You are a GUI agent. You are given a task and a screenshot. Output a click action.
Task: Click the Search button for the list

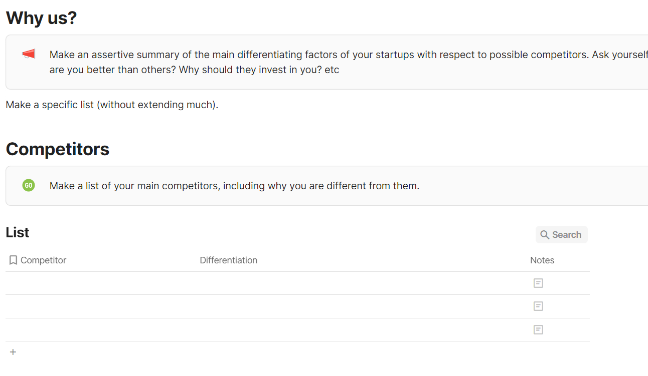[x=561, y=235]
